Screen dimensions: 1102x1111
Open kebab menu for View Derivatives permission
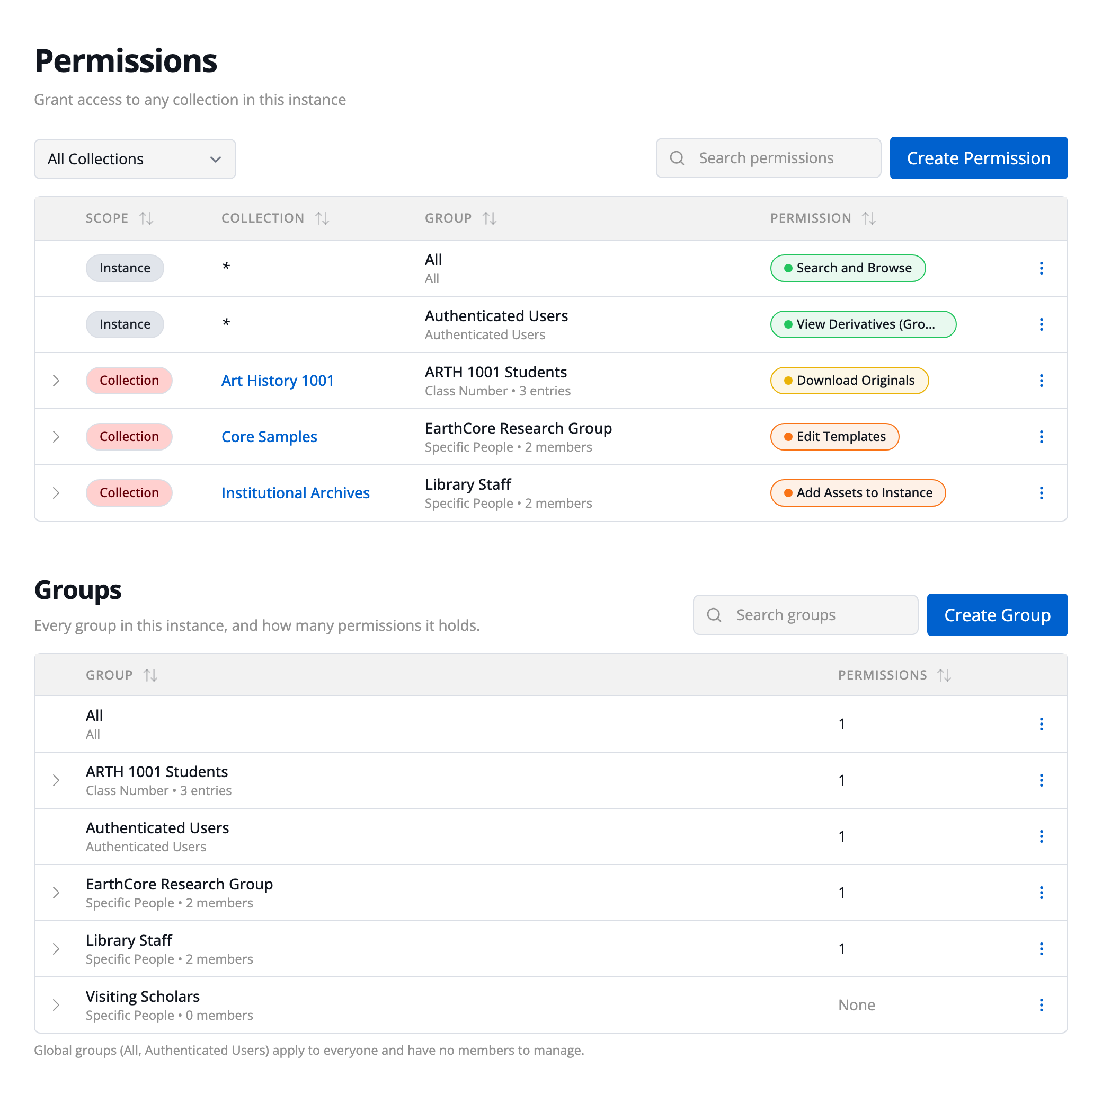[1041, 324]
